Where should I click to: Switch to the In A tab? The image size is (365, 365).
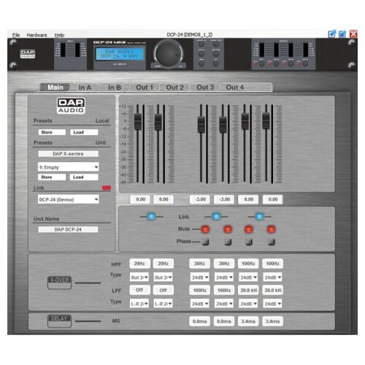(x=85, y=88)
